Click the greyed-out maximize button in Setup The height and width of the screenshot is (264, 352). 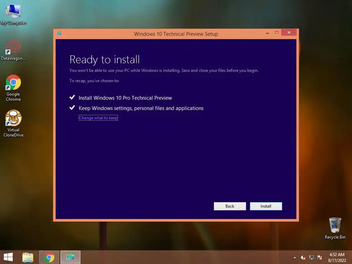point(277,33)
